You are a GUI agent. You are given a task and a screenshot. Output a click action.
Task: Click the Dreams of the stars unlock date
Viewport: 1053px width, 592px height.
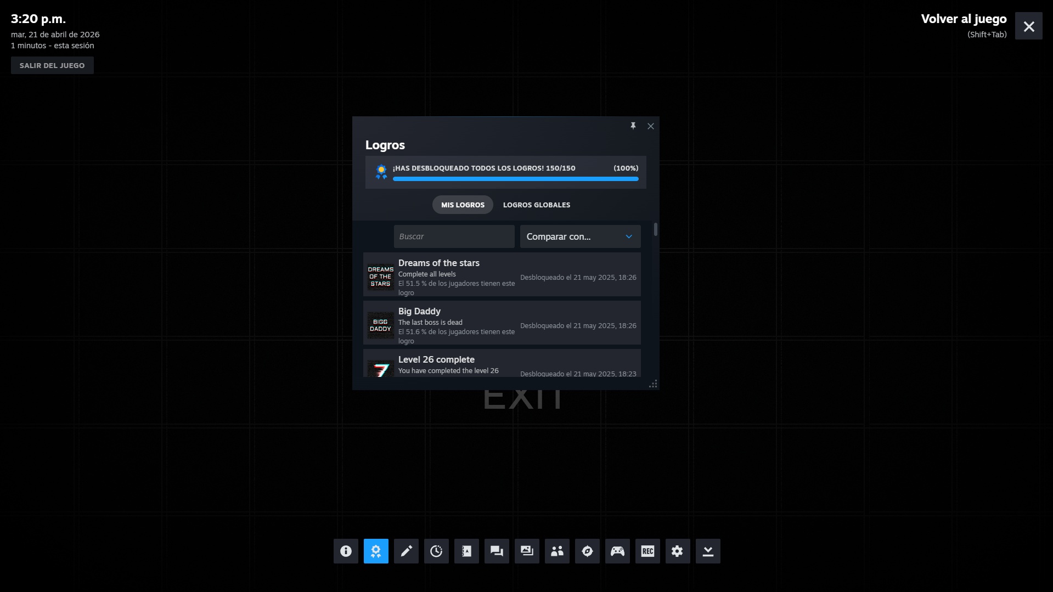tap(578, 278)
